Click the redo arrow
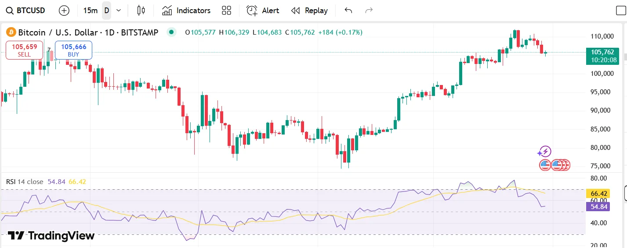 point(369,11)
